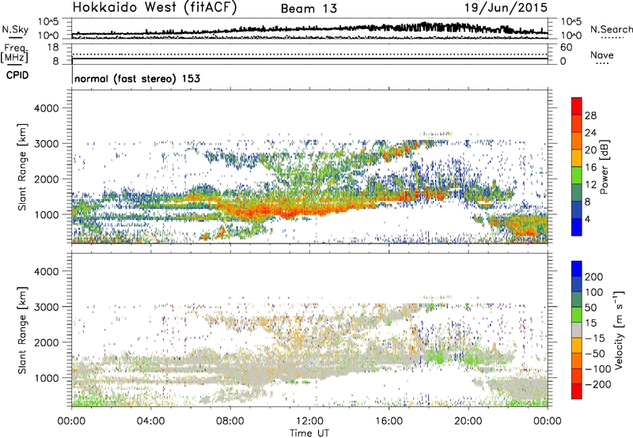
Task: Click the '28' Power colorbar value
Action: [590, 115]
